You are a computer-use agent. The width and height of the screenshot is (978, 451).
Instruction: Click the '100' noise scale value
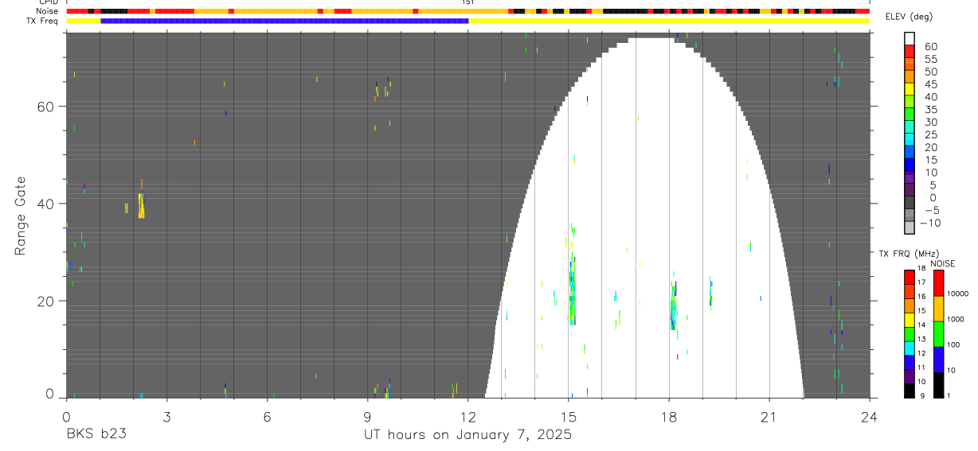pyautogui.click(x=953, y=345)
